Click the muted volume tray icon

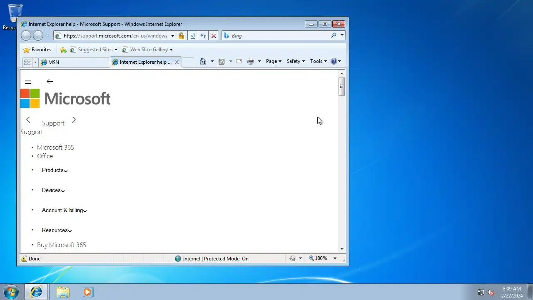pos(491,292)
